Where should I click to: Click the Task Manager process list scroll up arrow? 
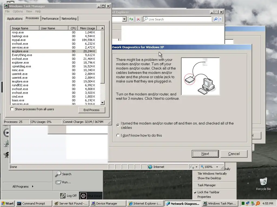pyautogui.click(x=102, y=28)
